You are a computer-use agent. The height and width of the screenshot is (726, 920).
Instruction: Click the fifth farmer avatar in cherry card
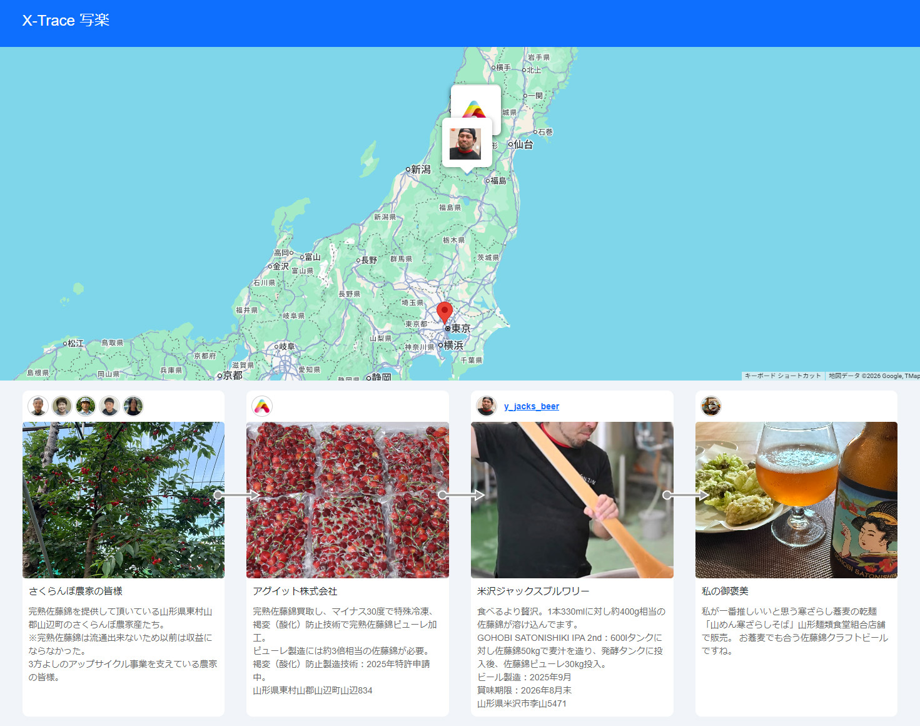coord(133,406)
